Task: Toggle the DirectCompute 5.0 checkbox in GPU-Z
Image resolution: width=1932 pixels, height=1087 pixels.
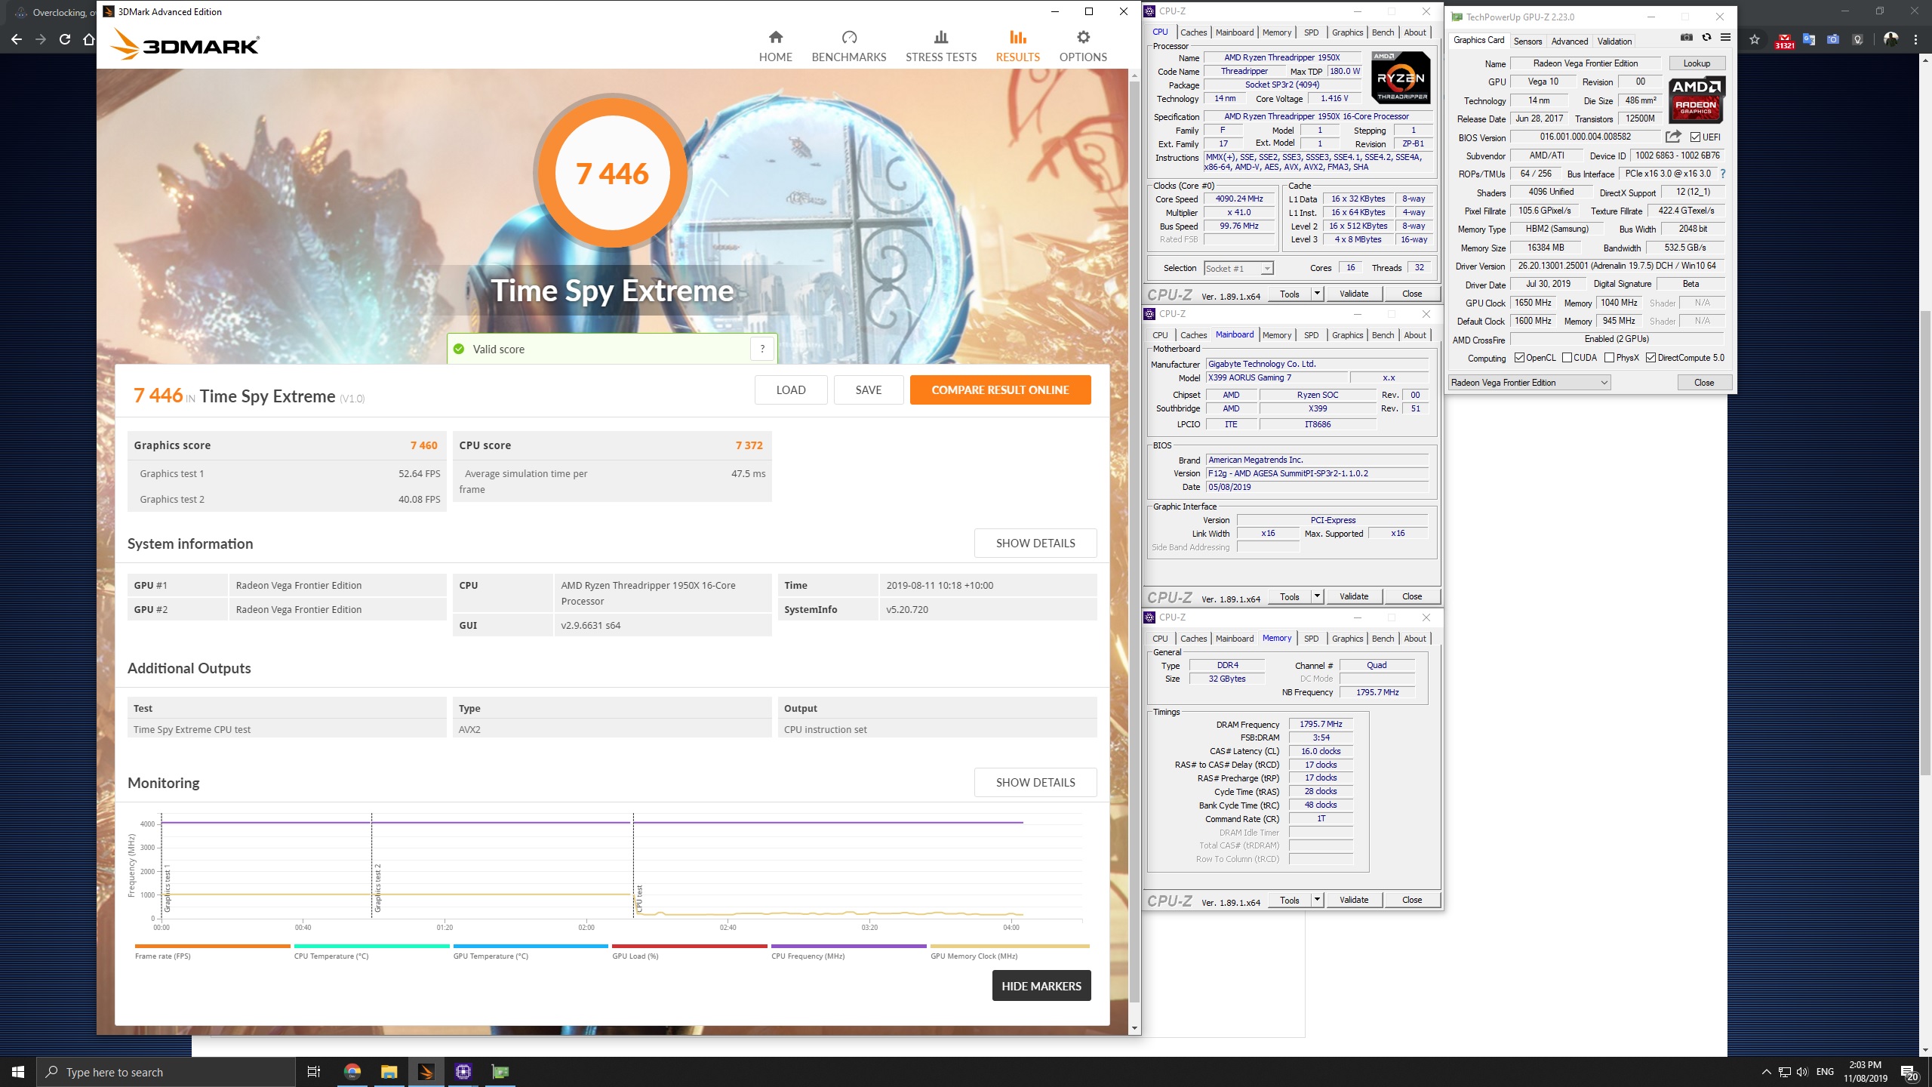Action: [1651, 358]
